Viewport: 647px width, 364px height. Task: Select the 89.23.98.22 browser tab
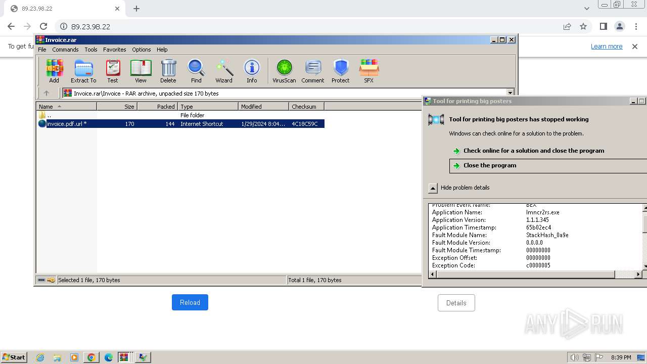(66, 9)
